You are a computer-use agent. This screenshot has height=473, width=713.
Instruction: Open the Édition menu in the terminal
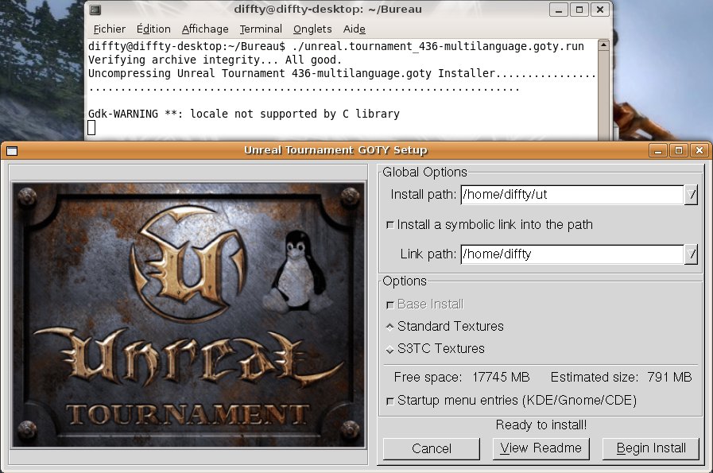click(153, 29)
